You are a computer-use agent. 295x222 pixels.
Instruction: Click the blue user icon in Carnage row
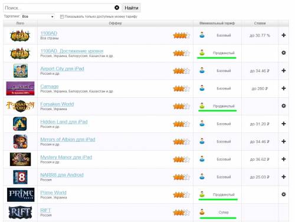(202, 88)
